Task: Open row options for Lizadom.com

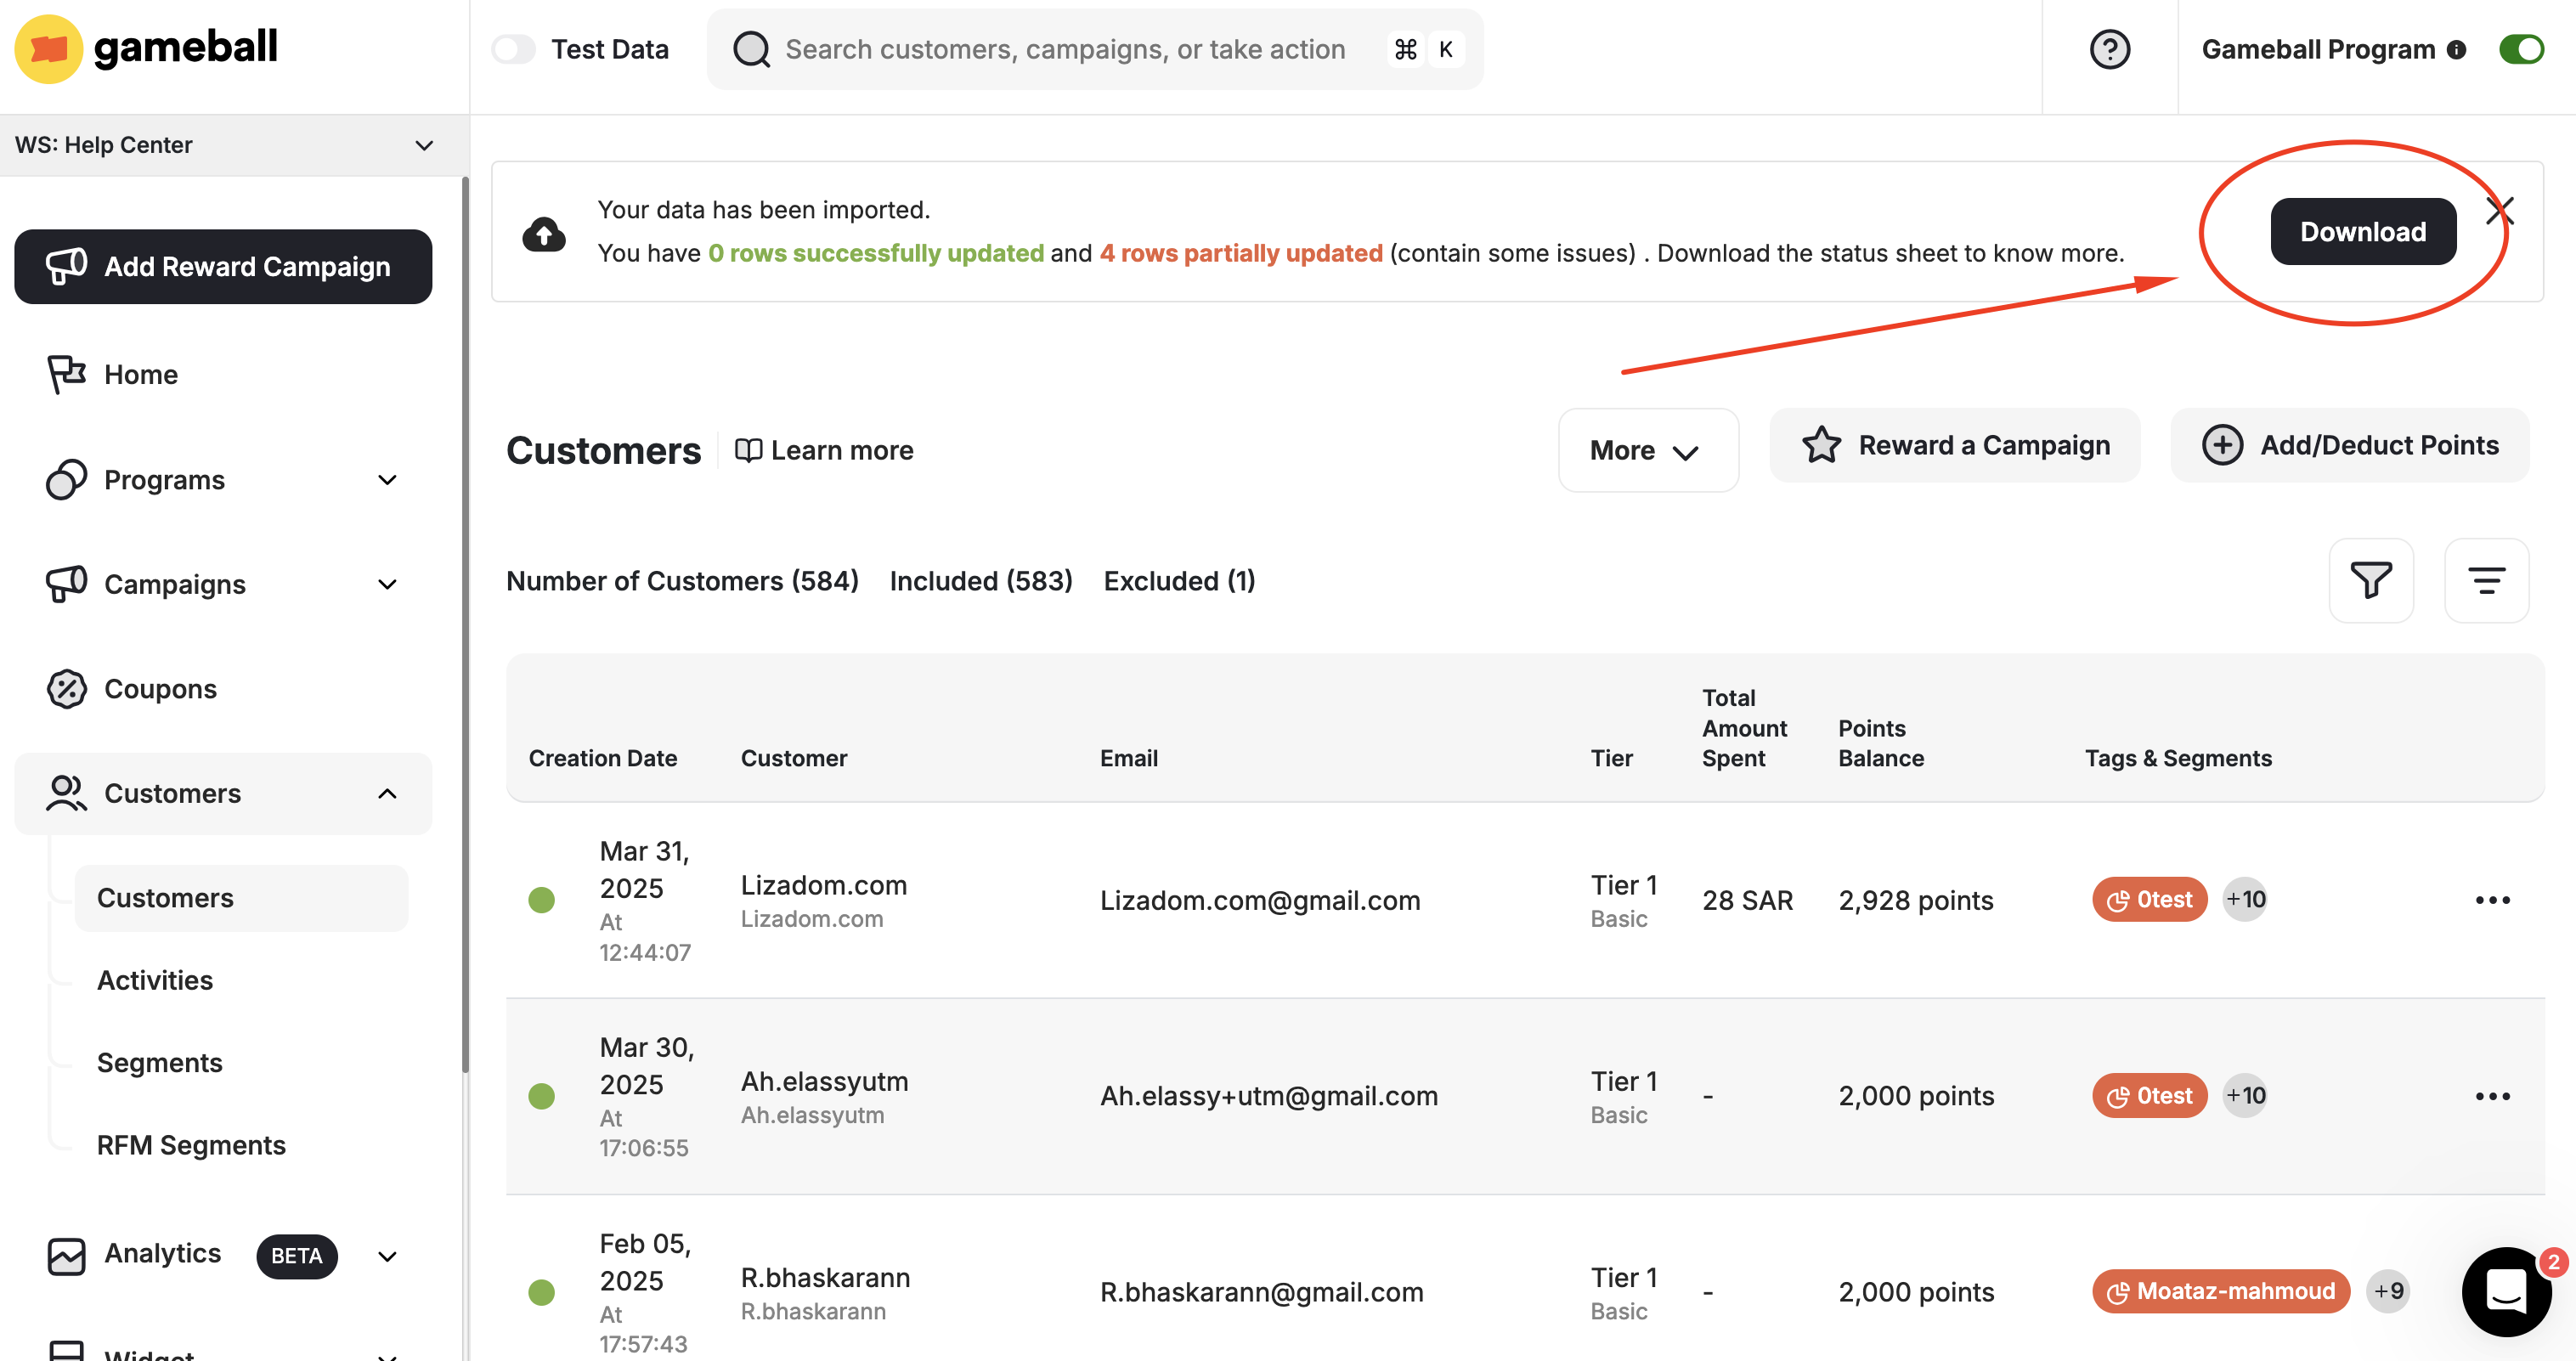Action: pos(2492,900)
